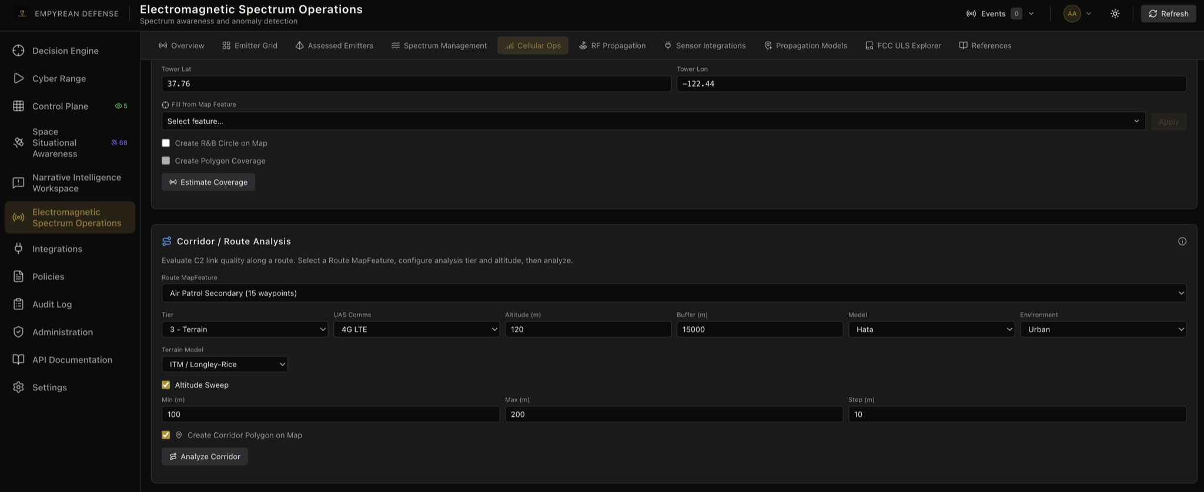Open the Propagation Models tab
The width and height of the screenshot is (1204, 492).
click(805, 45)
